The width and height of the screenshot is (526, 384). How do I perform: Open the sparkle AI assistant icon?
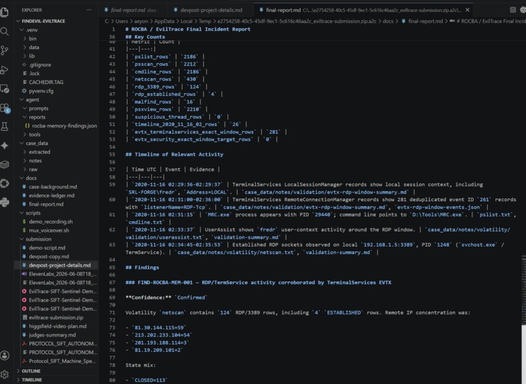pos(5,145)
